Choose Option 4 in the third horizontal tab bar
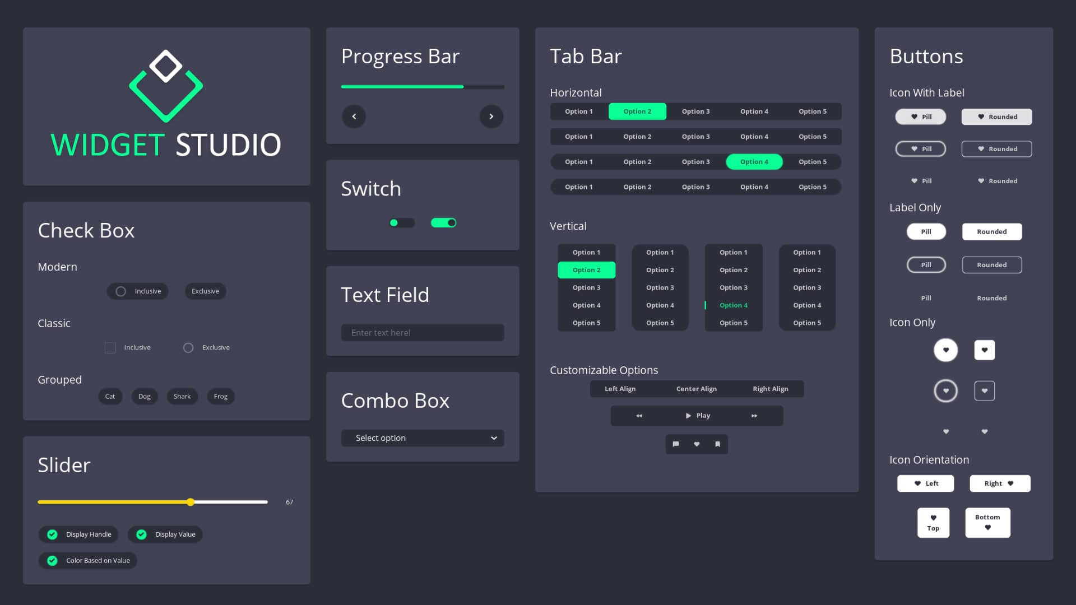 pyautogui.click(x=754, y=161)
